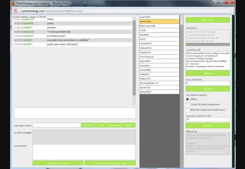This screenshot has height=169, width=245.
Task: Select user raffal201 in the user list
Action: point(159,74)
